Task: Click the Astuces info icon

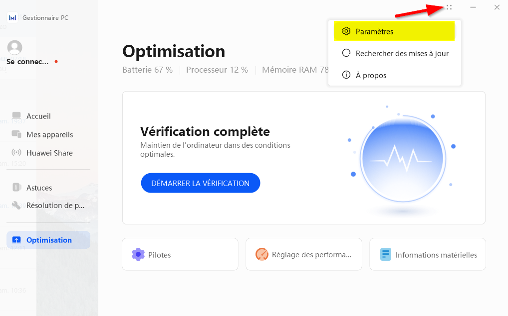Action: pyautogui.click(x=16, y=188)
